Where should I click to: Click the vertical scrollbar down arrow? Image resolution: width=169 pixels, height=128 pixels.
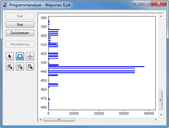161,115
